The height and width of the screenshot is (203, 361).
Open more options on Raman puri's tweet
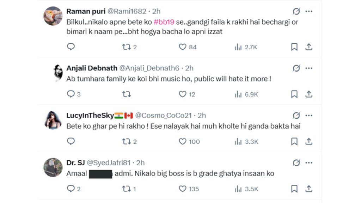tap(309, 12)
